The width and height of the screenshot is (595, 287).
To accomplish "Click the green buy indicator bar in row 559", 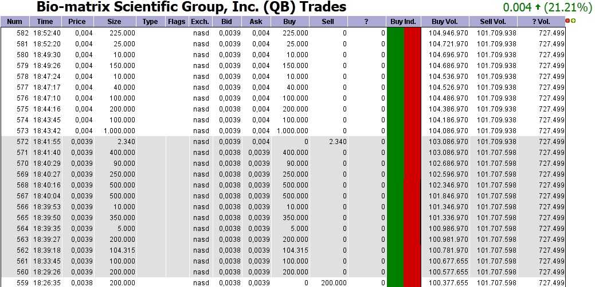I will pyautogui.click(x=396, y=283).
